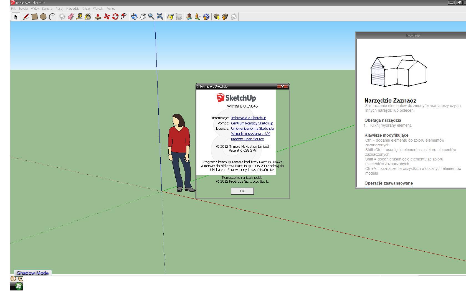The height and width of the screenshot is (291, 466).
Task: Choose the Pan hand tool
Action: [143, 17]
